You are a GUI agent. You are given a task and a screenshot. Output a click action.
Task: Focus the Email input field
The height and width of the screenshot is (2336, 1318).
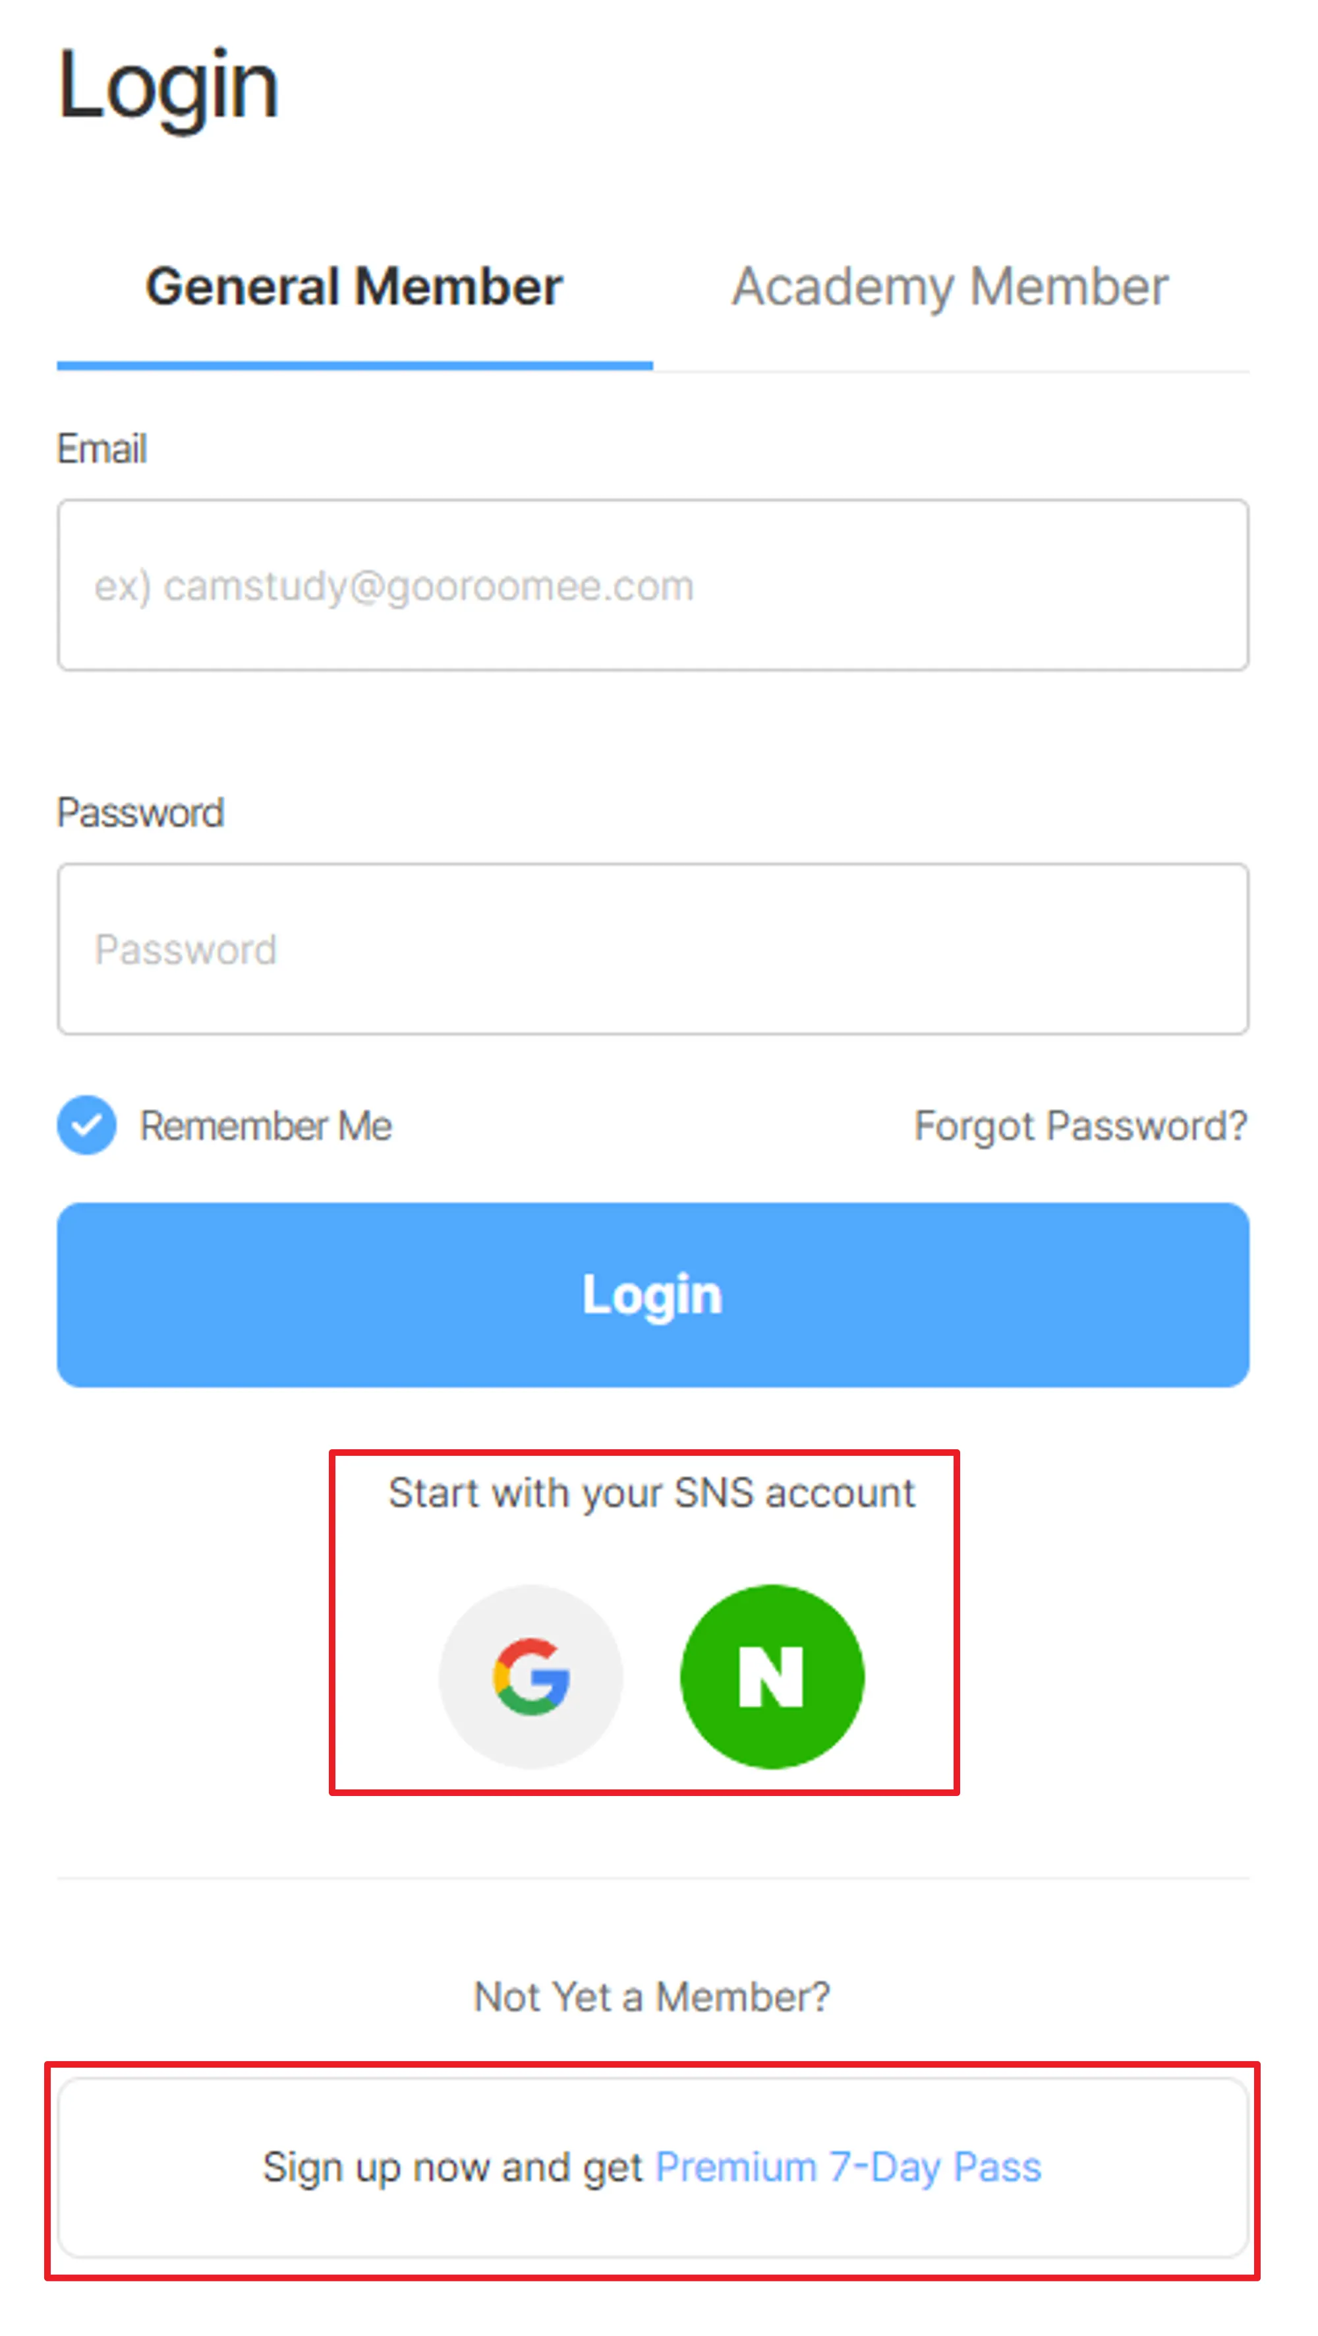(x=652, y=585)
